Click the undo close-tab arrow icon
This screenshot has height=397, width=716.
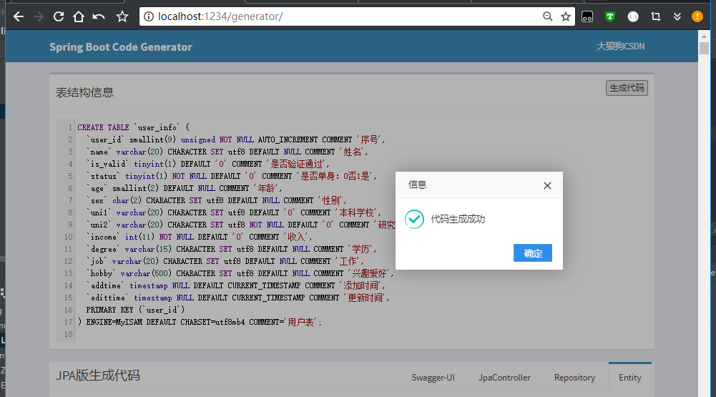(99, 16)
